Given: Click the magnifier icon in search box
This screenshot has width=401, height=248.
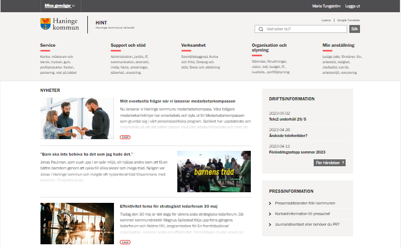Looking at the screenshot, I should coord(260,29).
